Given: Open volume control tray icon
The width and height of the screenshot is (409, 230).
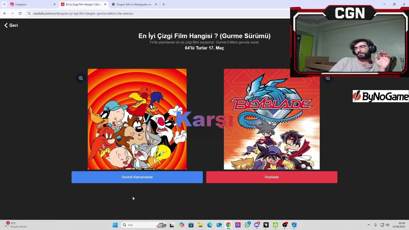Looking at the screenshot, I should 387,225.
